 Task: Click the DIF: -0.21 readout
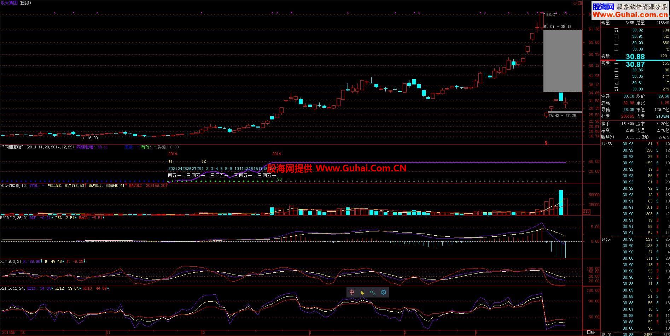(40, 218)
